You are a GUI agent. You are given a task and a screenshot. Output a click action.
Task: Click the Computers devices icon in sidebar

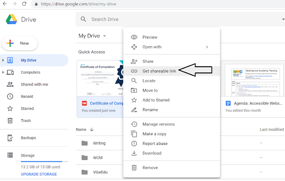coord(10,72)
